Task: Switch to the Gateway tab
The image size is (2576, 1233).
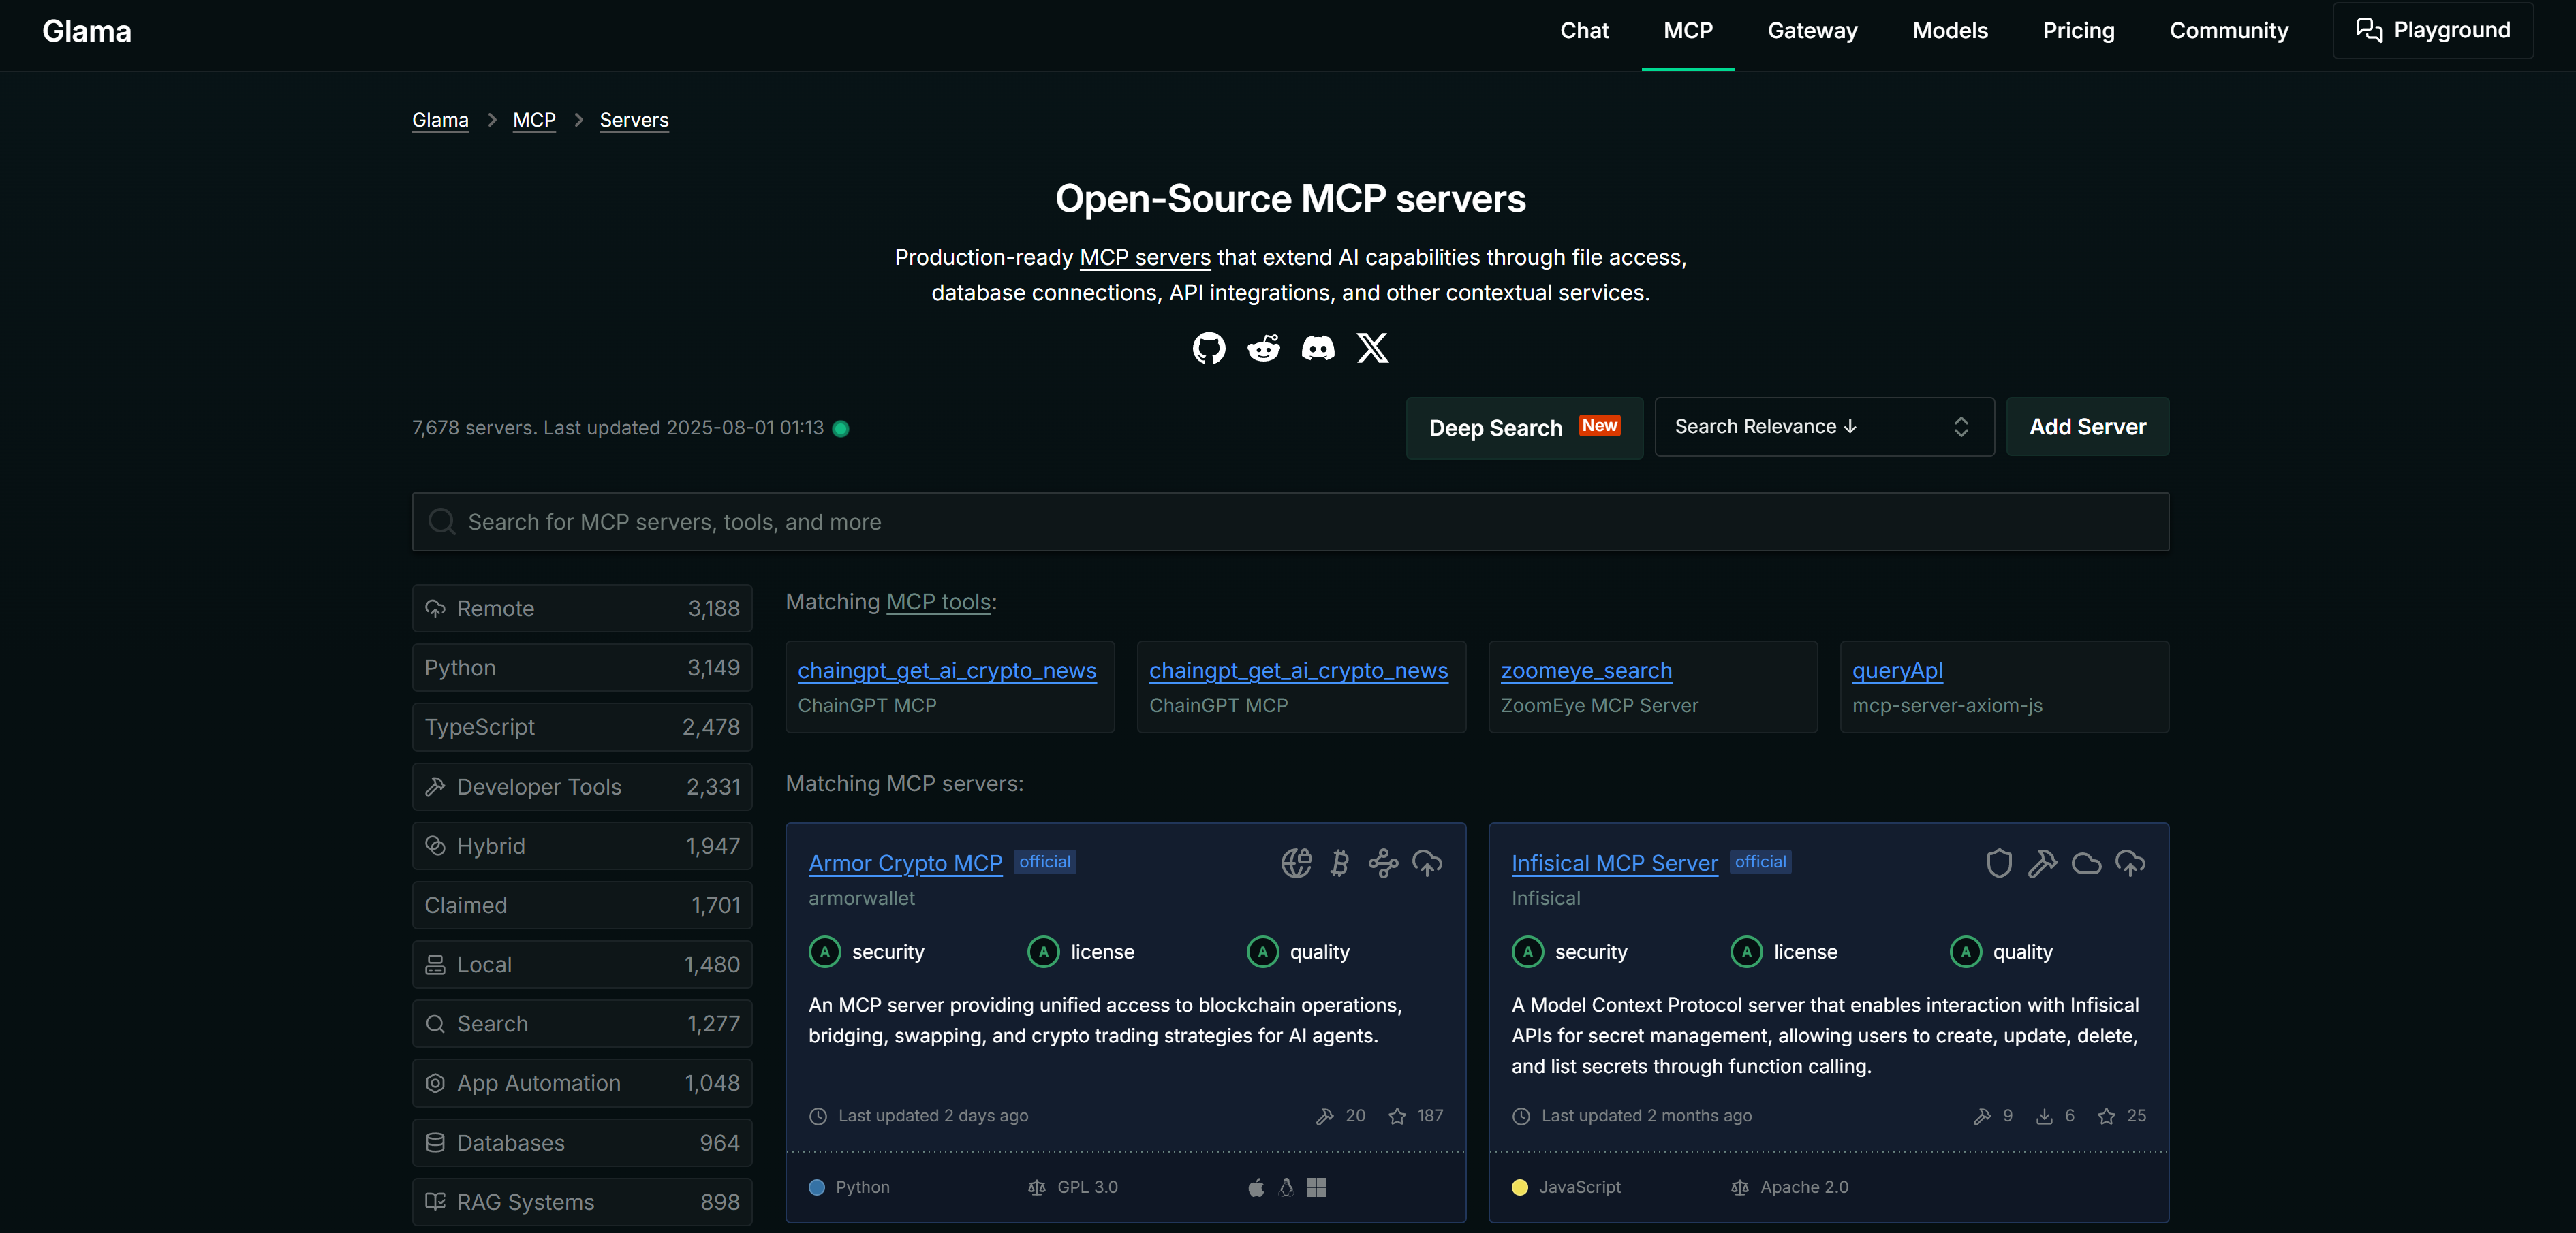Action: pyautogui.click(x=1811, y=31)
